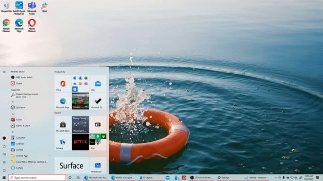Screen dimensions: 323x181
Task: Open Documents from Start left rail
Action: (x=4, y=146)
